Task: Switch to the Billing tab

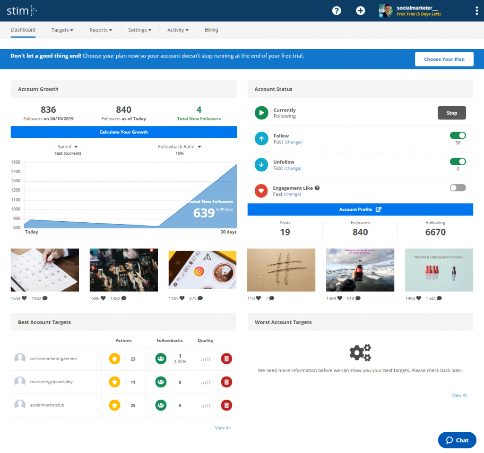Action: (x=211, y=30)
